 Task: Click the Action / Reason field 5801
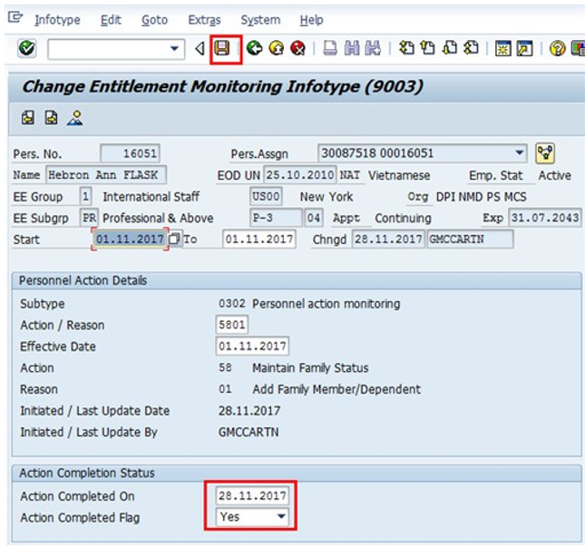[x=231, y=325]
